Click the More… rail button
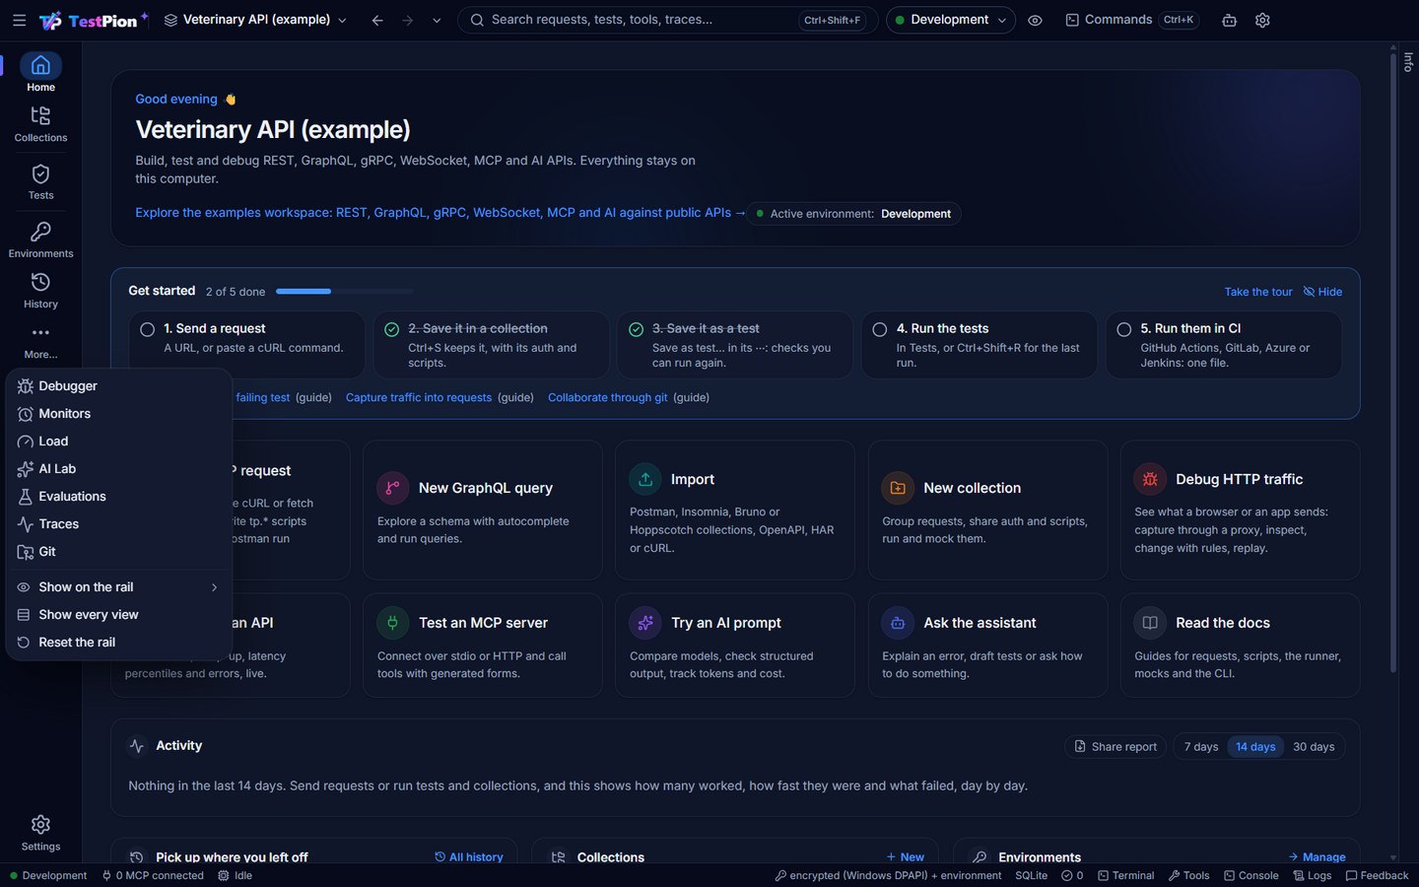 (40, 341)
